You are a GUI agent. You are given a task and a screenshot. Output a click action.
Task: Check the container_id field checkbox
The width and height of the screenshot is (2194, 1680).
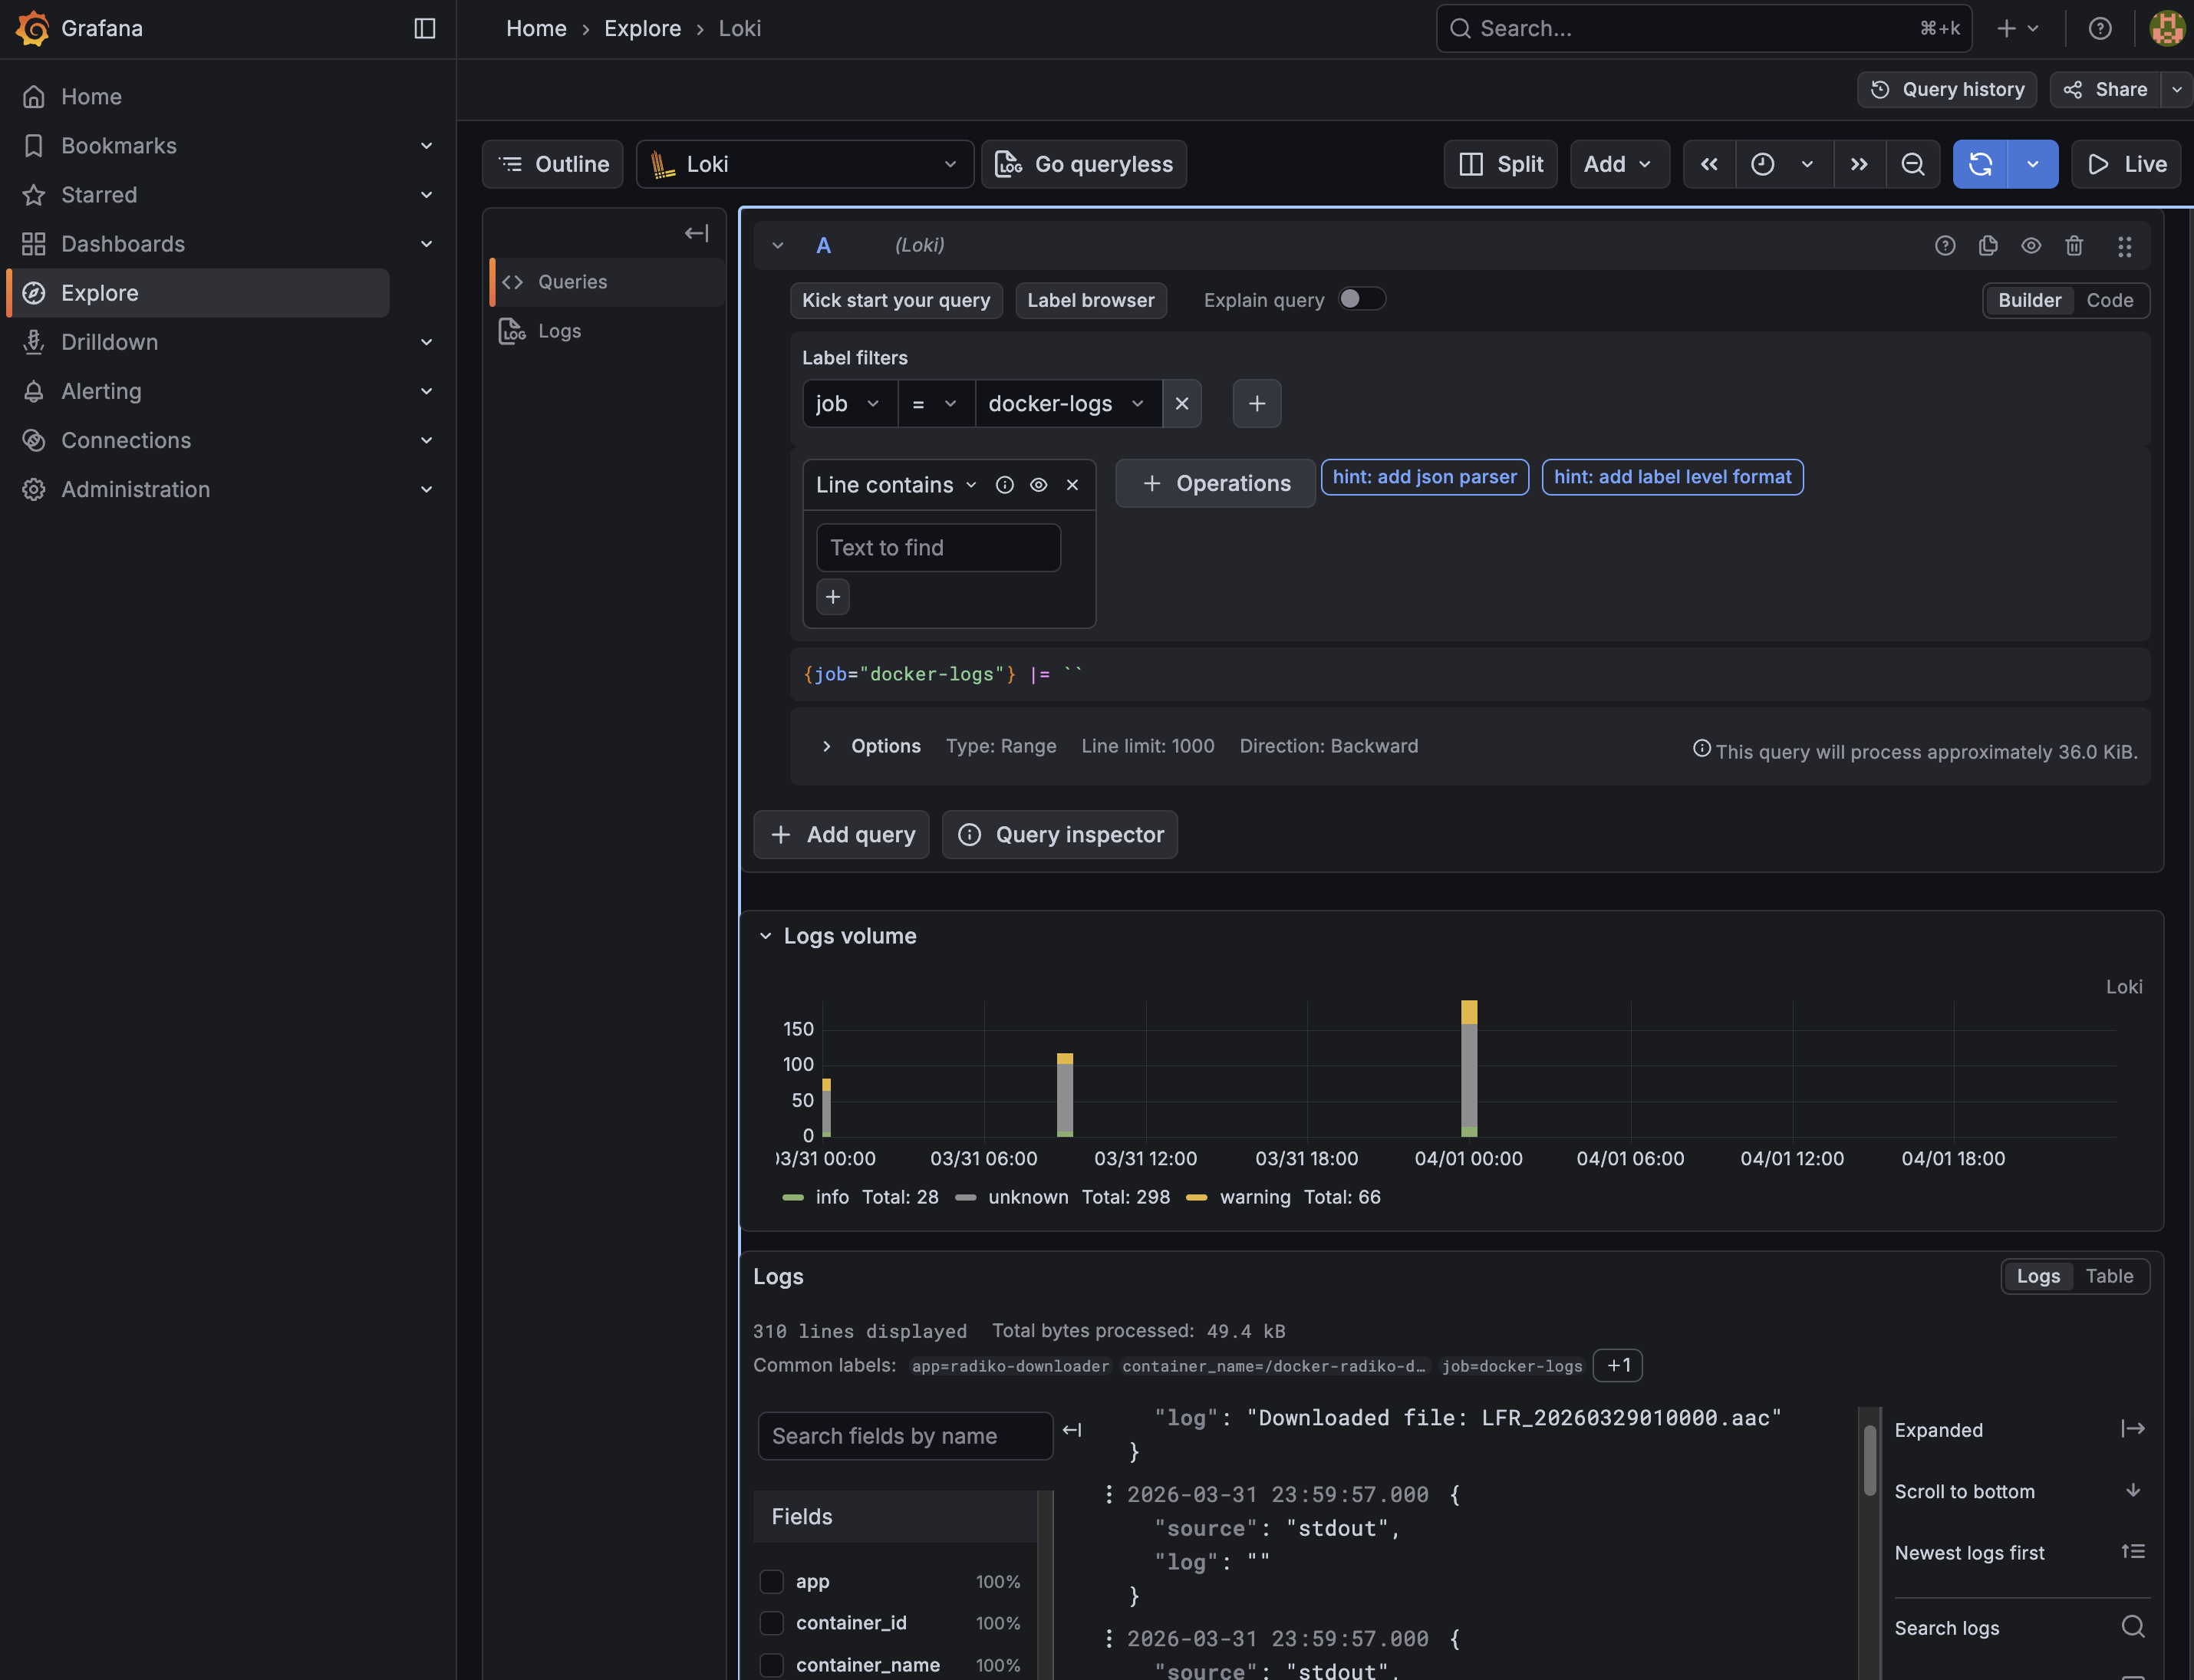pos(771,1623)
